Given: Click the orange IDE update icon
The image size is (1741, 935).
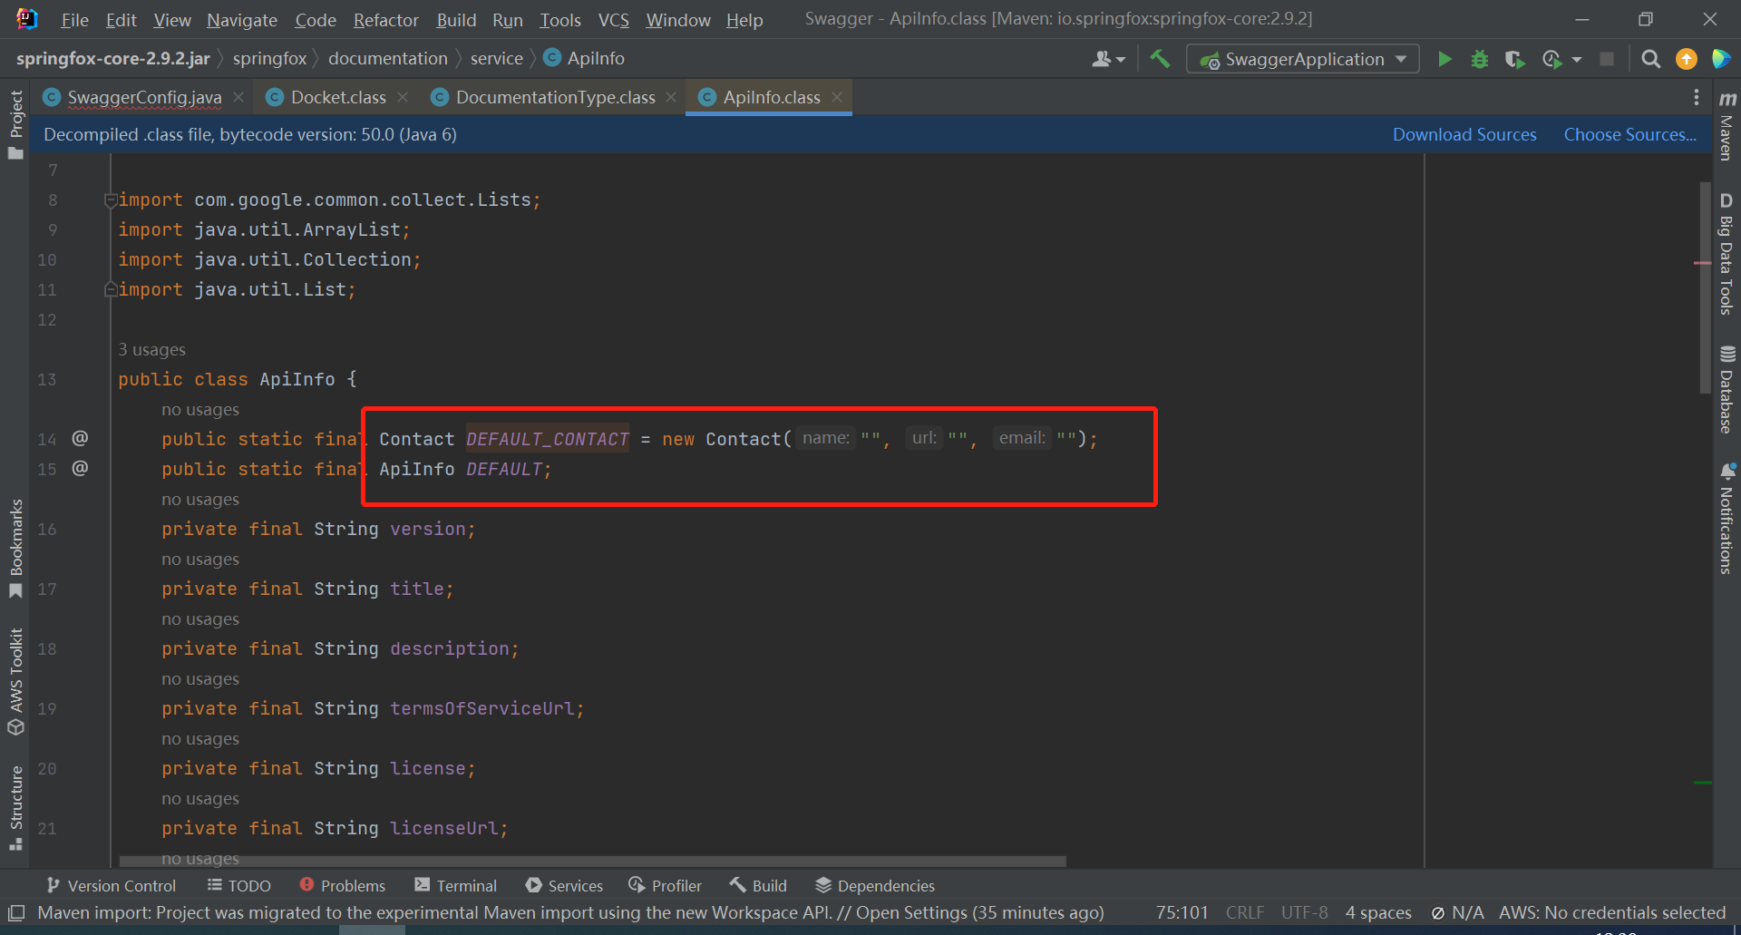Looking at the screenshot, I should 1687,59.
